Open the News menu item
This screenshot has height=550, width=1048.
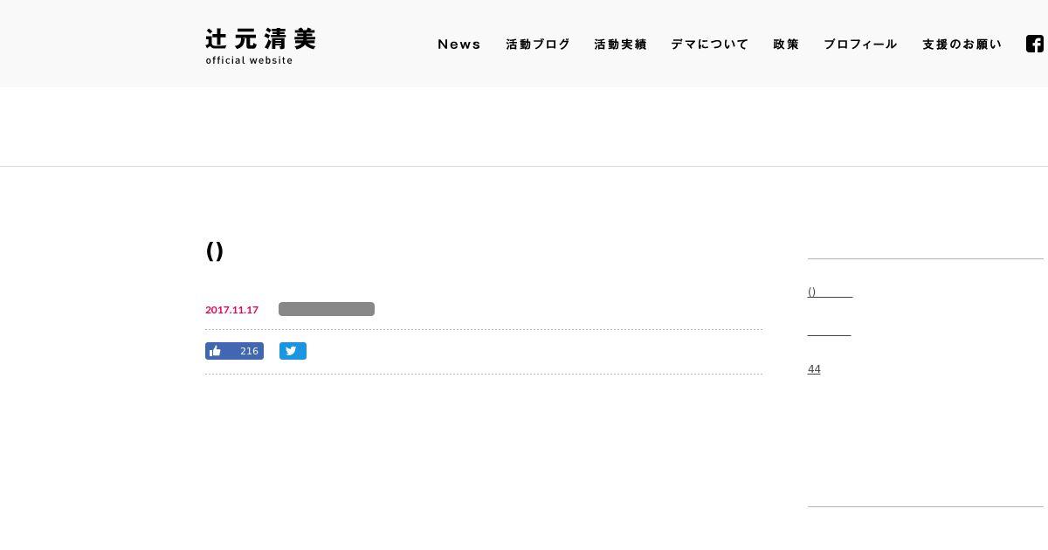[x=459, y=45]
